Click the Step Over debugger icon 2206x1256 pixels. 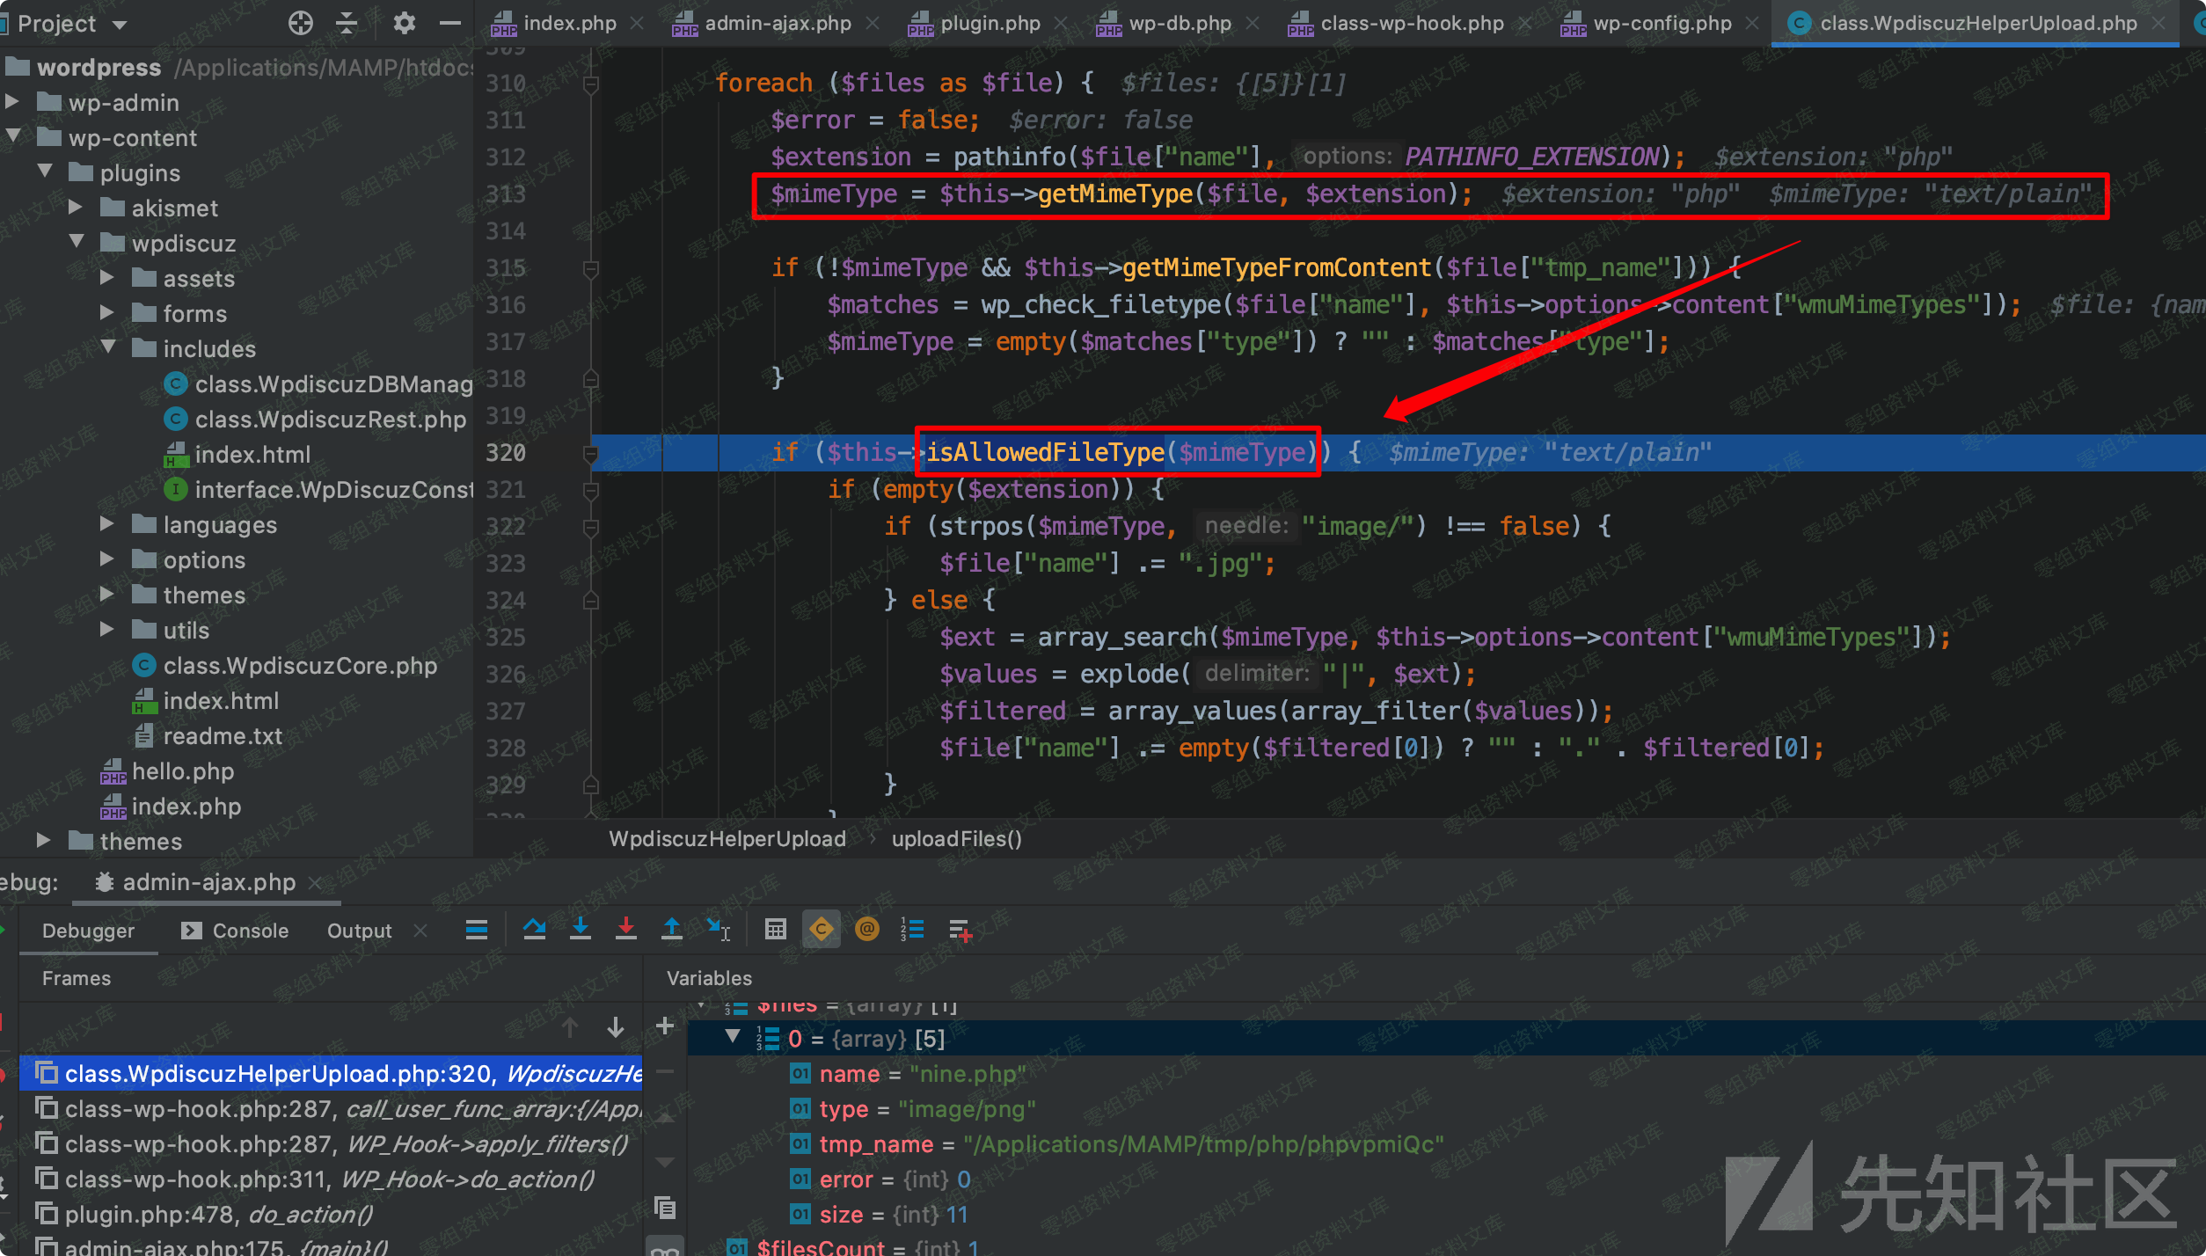[534, 930]
